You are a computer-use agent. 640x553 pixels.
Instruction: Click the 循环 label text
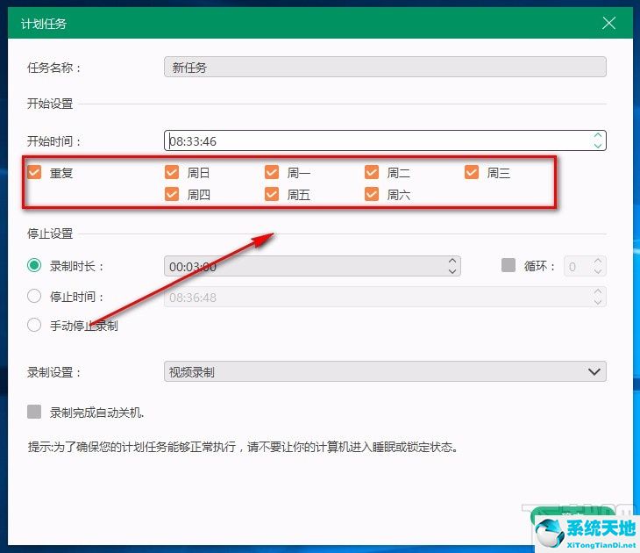[539, 267]
